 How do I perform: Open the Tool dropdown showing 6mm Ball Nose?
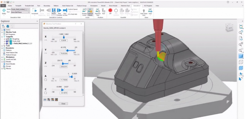click(x=20, y=12)
